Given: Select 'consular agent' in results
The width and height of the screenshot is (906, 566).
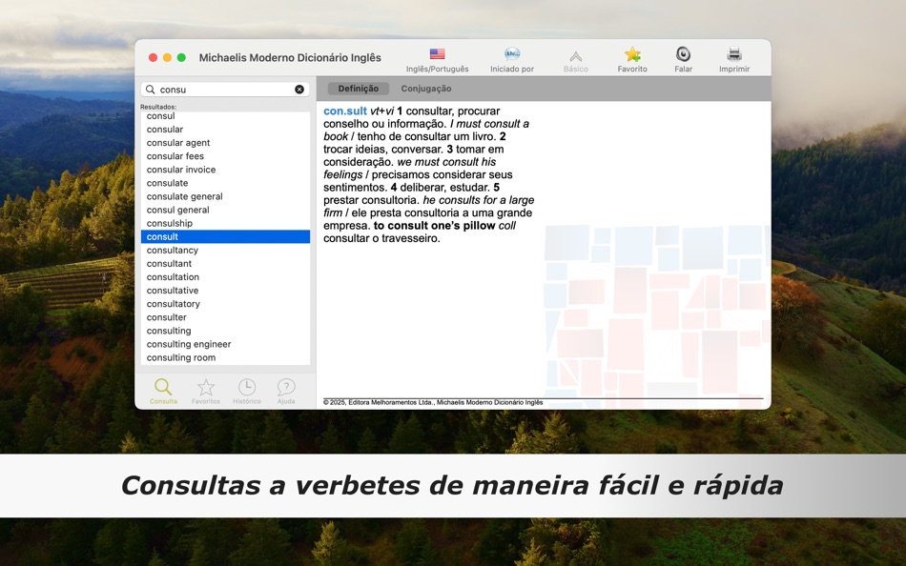Looking at the screenshot, I should point(225,143).
